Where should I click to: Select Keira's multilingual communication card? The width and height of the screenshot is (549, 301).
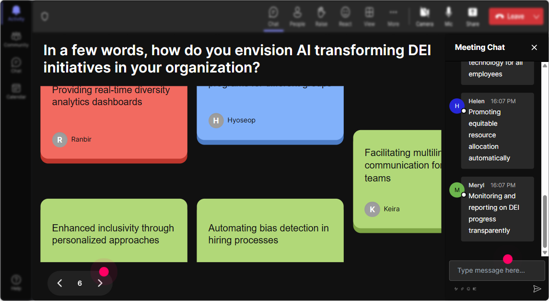(x=397, y=181)
